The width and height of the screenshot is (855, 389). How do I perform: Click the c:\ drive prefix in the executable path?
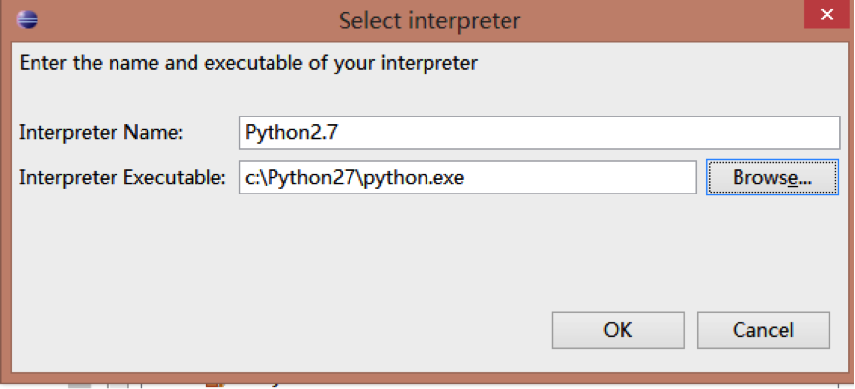253,179
